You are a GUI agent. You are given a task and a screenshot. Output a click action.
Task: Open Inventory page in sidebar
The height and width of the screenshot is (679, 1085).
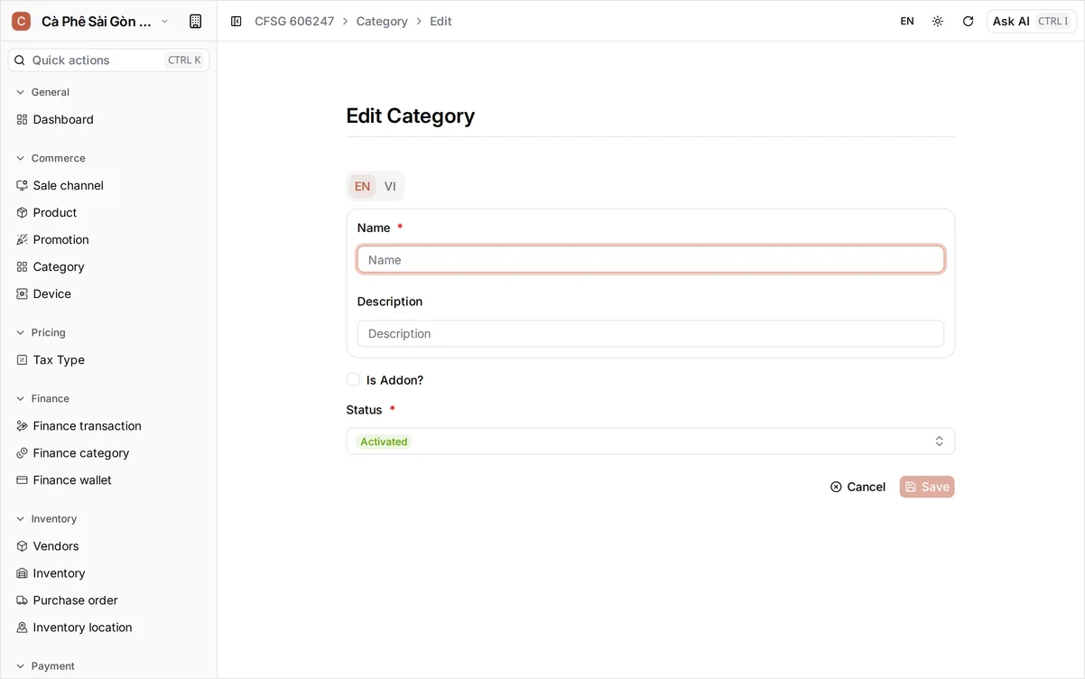[x=59, y=572]
